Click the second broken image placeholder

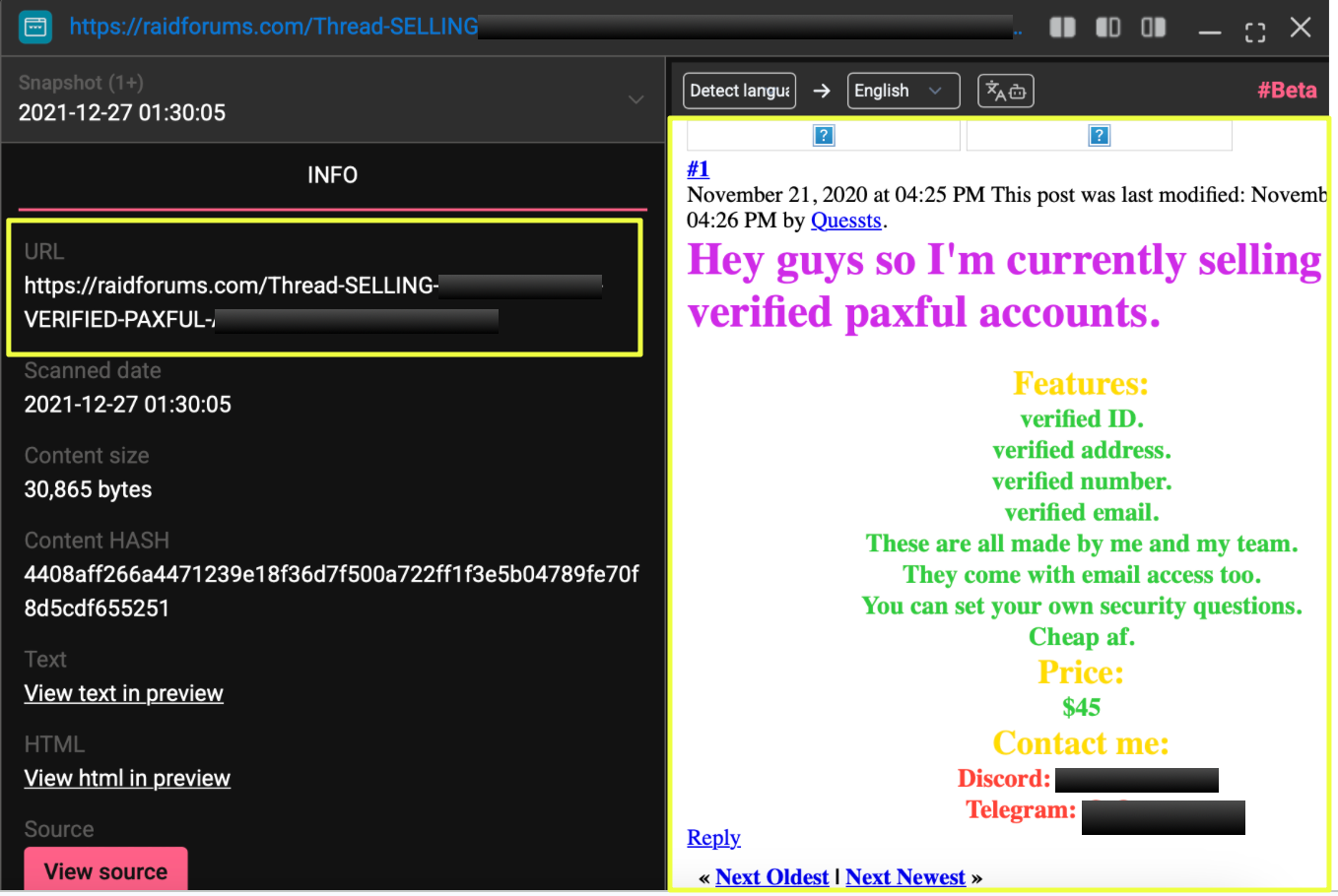click(x=1100, y=136)
